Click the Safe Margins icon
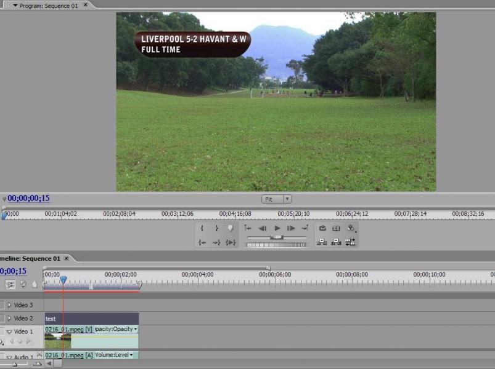495x369 pixels. click(x=336, y=228)
